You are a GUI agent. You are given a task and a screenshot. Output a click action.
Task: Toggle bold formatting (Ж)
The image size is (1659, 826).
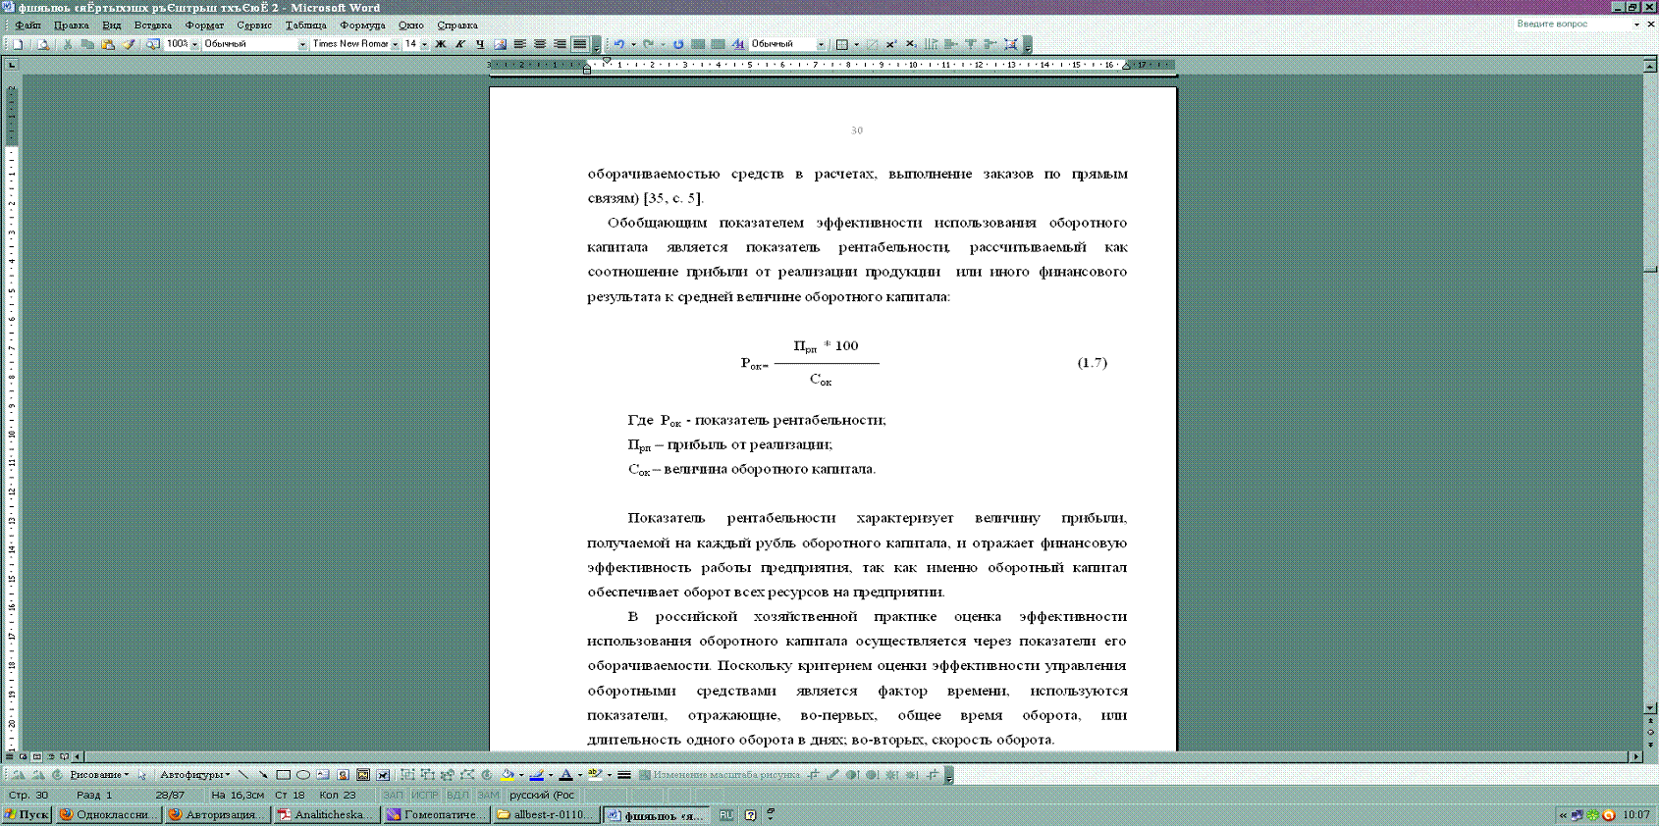[x=441, y=44]
